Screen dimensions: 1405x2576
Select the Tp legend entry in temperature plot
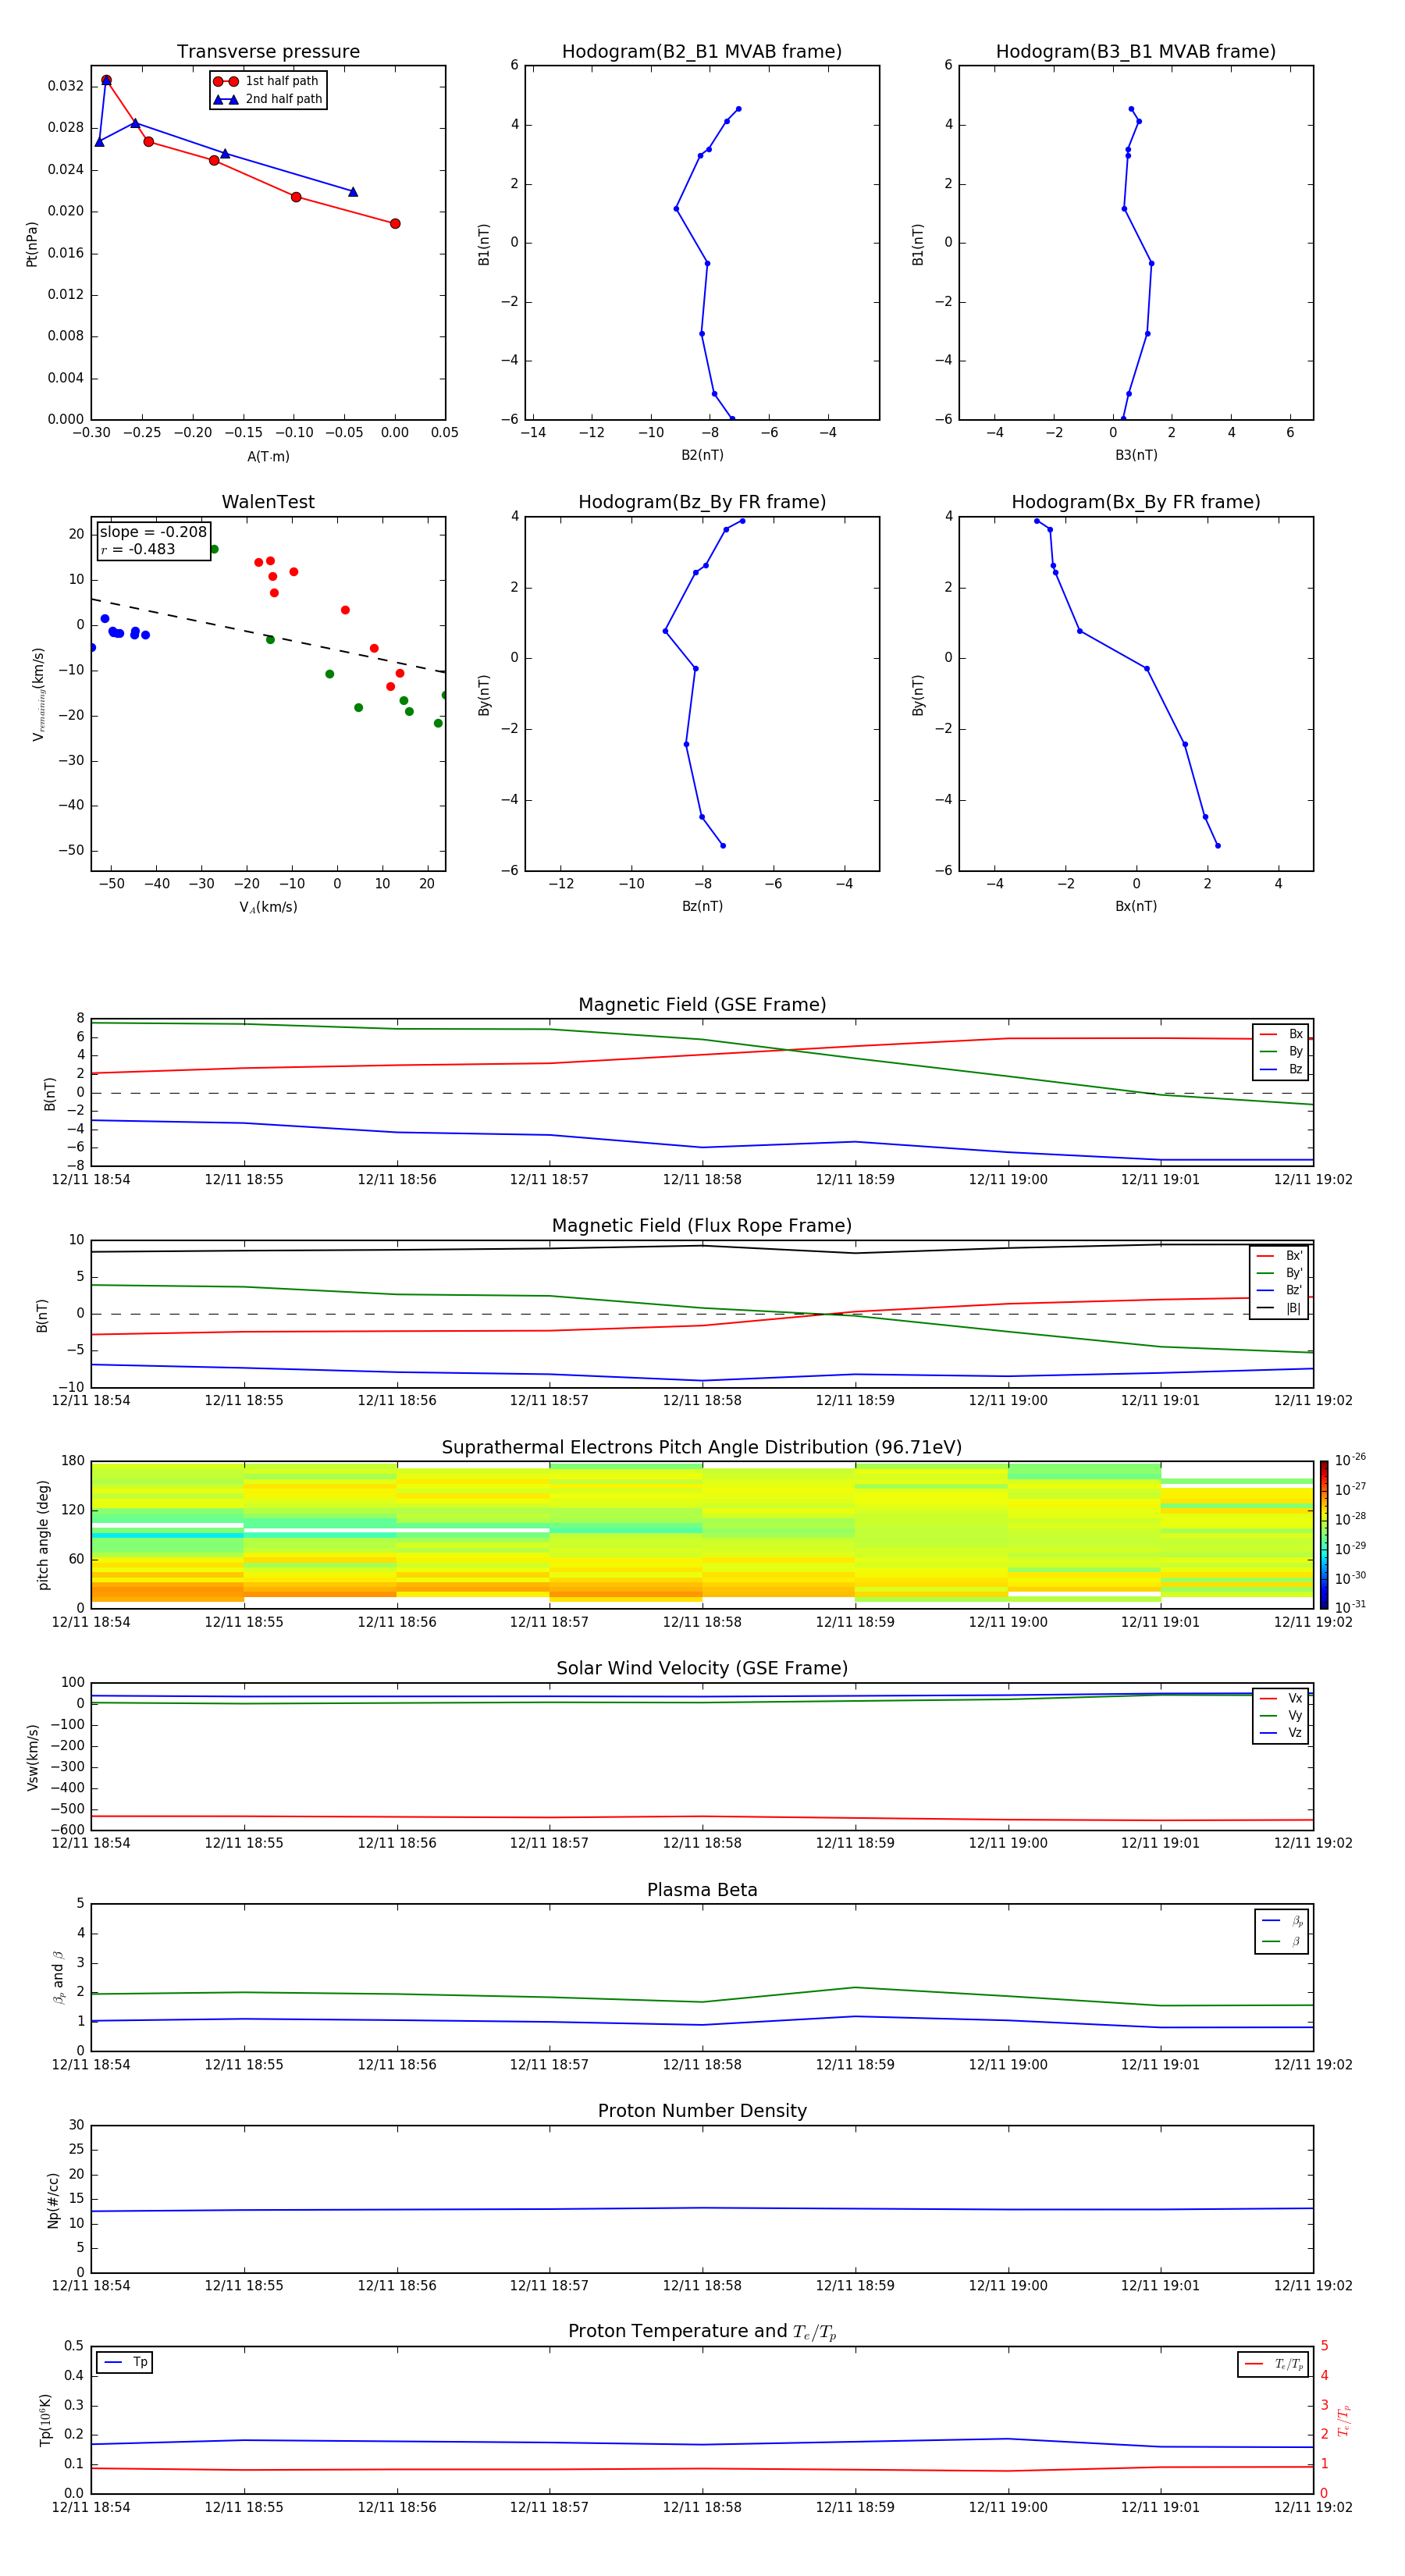click(126, 2362)
